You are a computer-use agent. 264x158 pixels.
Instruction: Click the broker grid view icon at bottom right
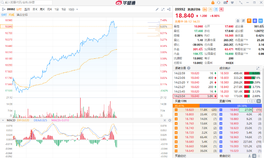tap(259, 156)
